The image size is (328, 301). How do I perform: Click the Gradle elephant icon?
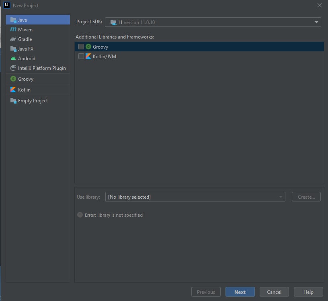(x=13, y=39)
